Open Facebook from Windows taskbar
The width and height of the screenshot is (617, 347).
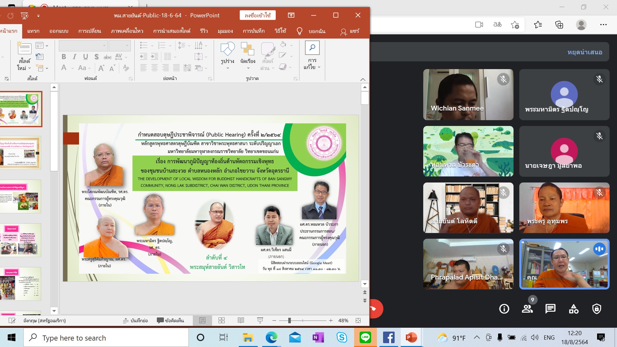389,338
